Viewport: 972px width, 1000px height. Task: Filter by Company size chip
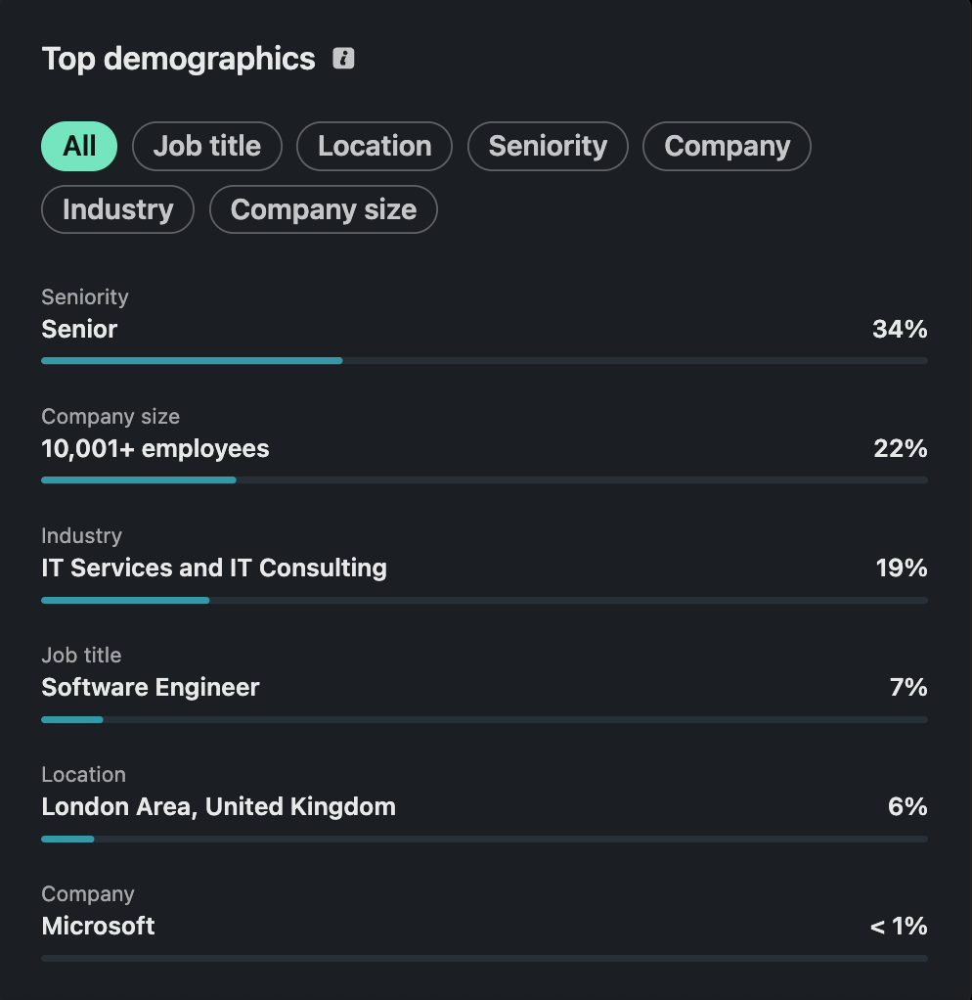click(324, 209)
